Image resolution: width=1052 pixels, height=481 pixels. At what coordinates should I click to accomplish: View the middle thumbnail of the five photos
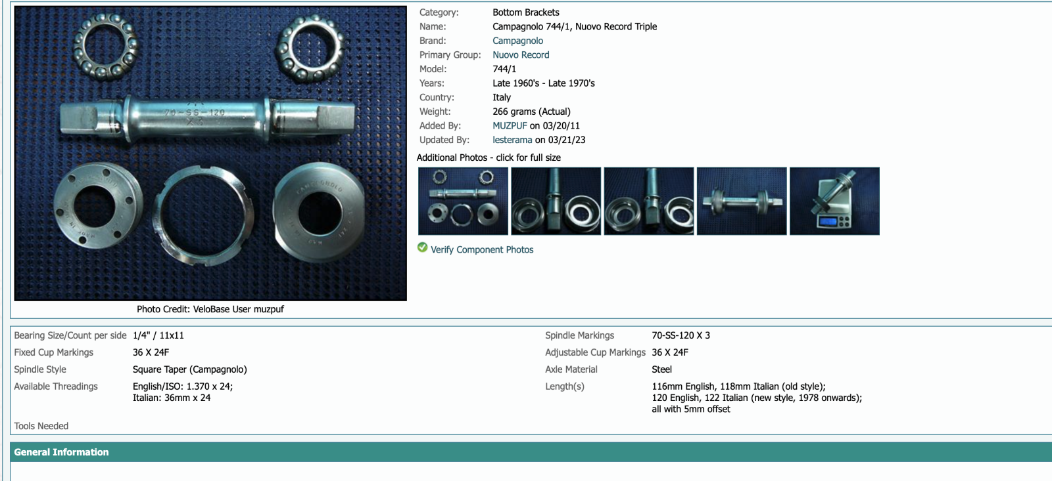[x=648, y=201]
